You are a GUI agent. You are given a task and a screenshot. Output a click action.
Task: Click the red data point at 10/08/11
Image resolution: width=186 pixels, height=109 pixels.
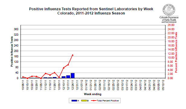point(23,77)
